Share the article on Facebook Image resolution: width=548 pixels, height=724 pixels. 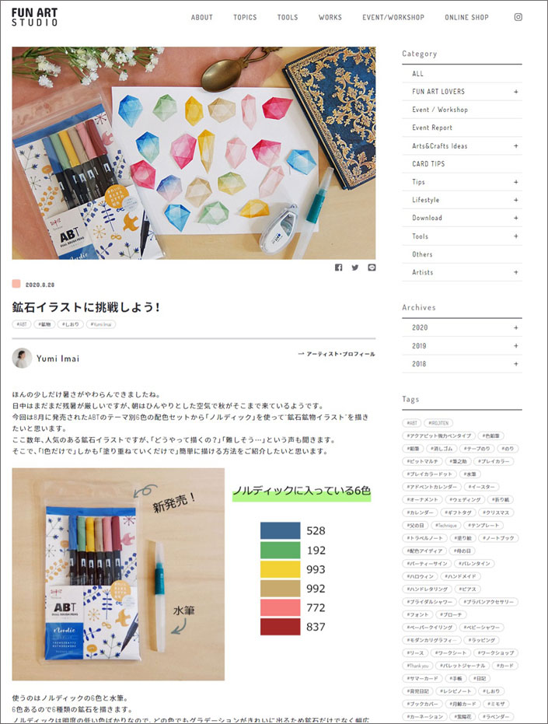click(x=338, y=268)
